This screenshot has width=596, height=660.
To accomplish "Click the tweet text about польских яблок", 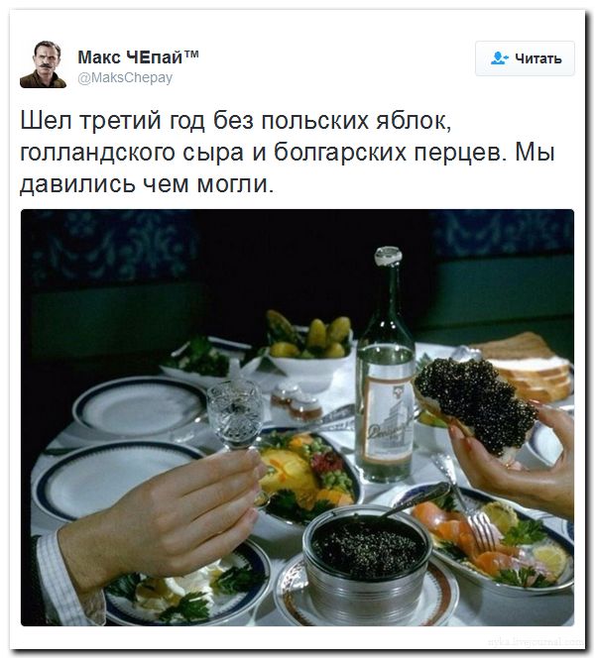I will click(287, 153).
